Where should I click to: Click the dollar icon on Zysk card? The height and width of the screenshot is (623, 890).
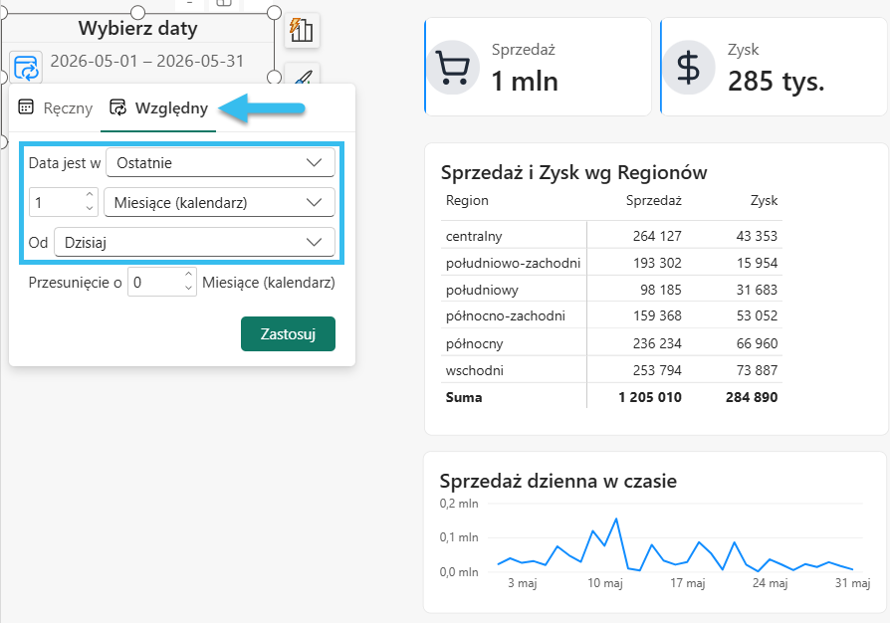[689, 67]
